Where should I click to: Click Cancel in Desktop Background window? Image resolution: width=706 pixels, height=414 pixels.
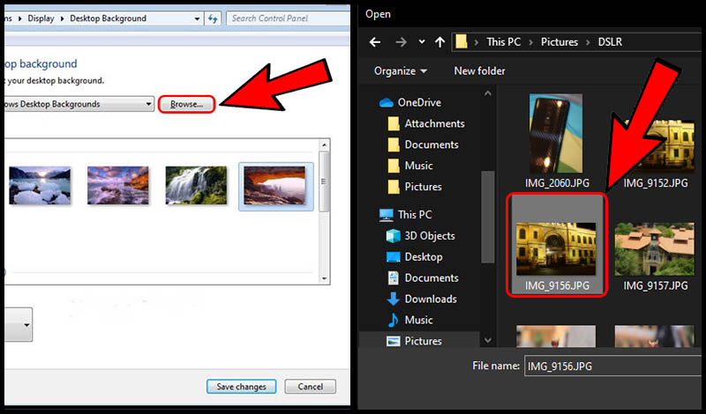(x=311, y=387)
